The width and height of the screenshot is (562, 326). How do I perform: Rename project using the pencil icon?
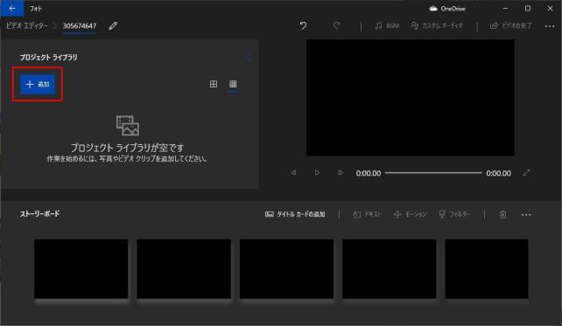pos(113,25)
